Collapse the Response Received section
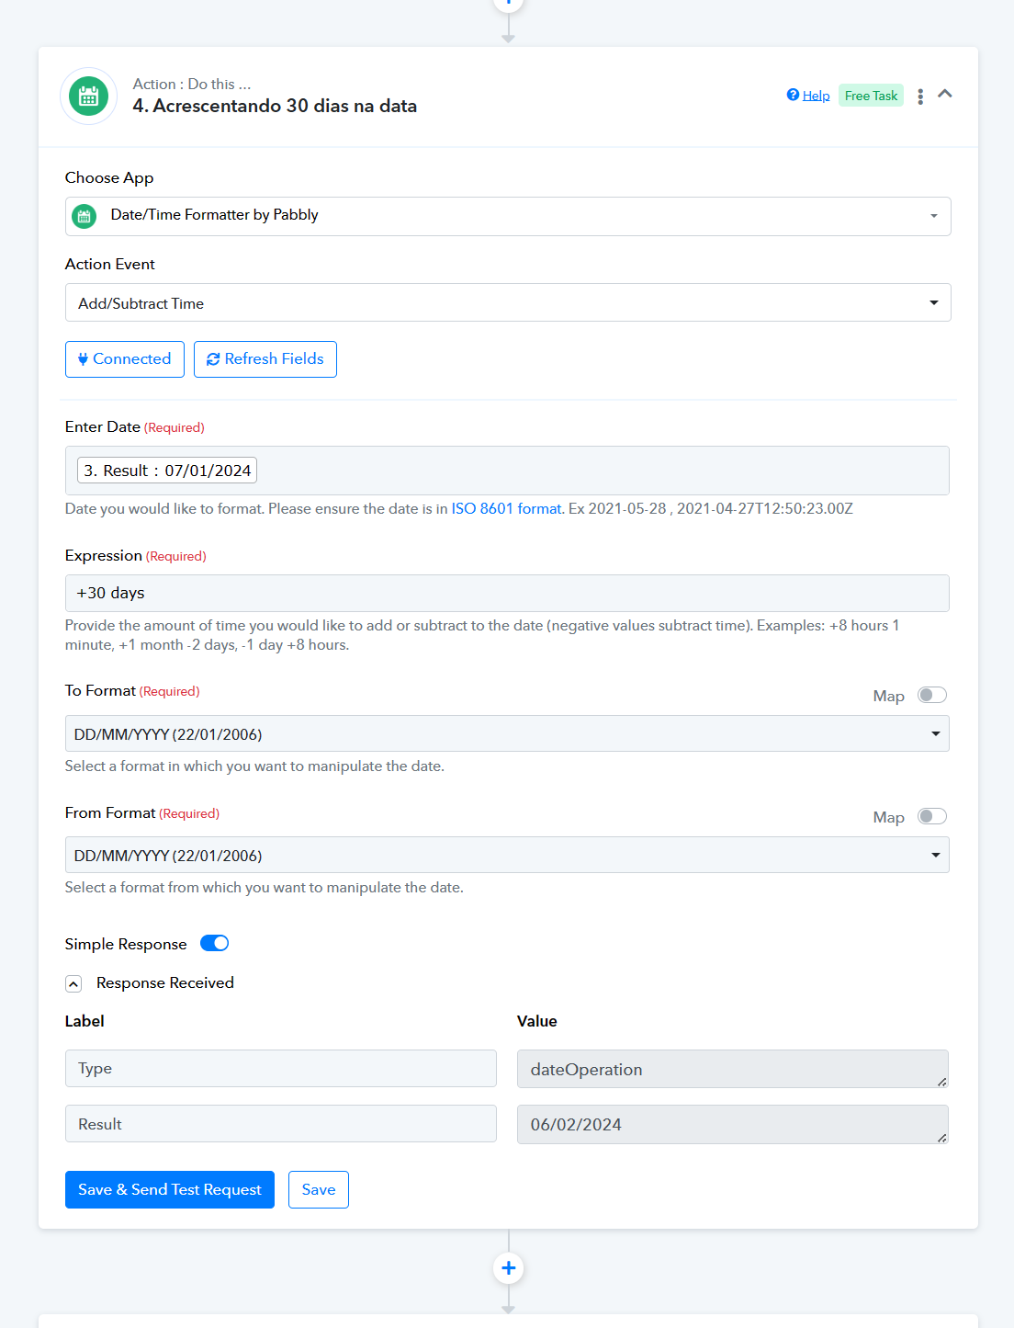 point(73,983)
